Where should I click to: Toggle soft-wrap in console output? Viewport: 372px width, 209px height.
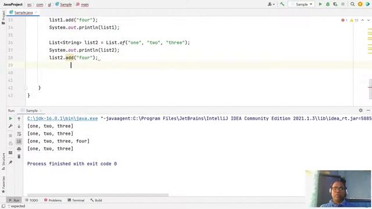tap(19, 134)
